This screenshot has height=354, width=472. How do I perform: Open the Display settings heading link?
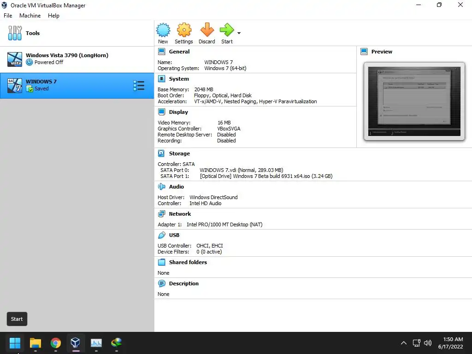[178, 112]
